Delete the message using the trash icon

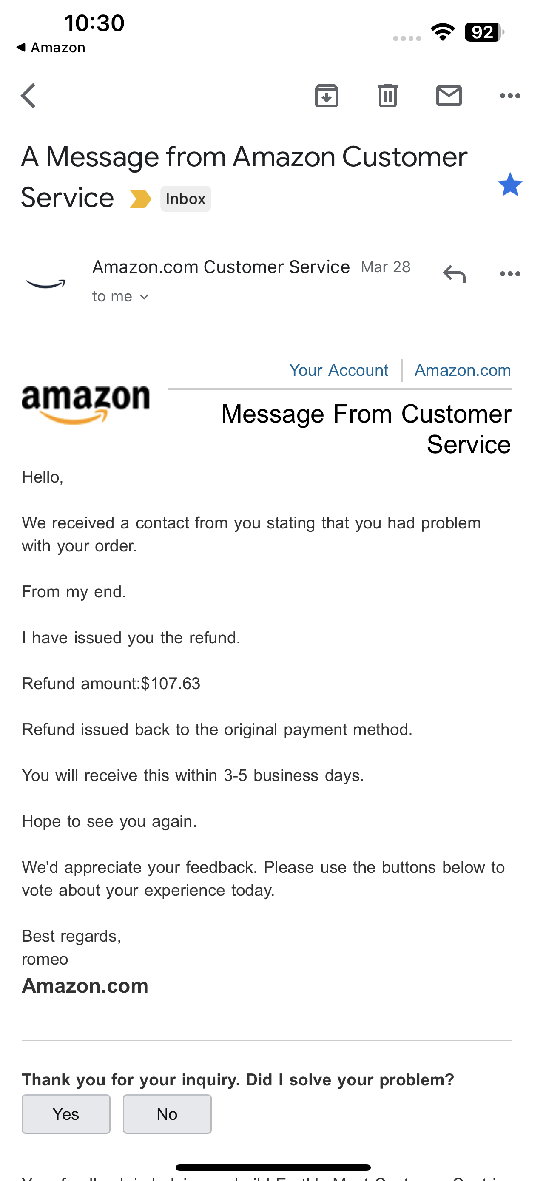click(387, 95)
